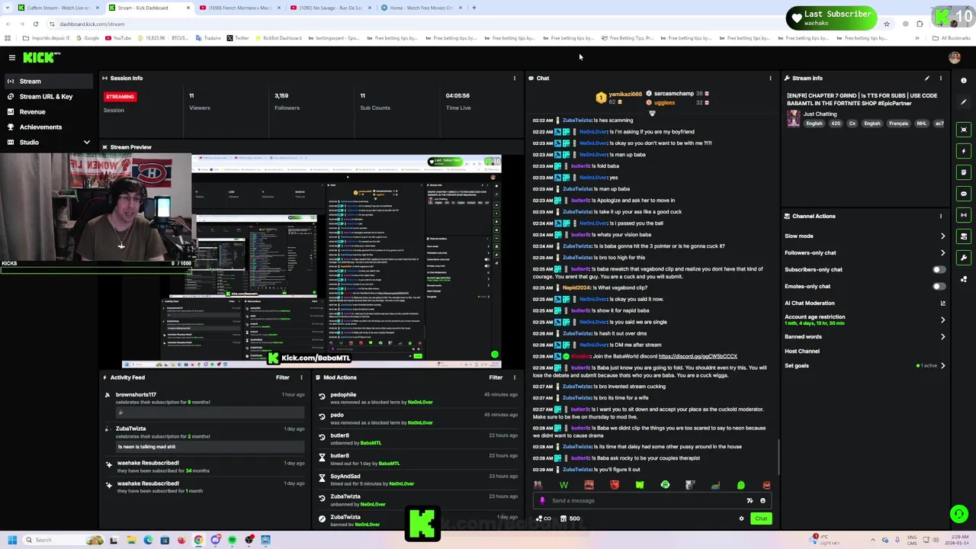
Task: Open the BabaWorld discord link in chat
Action: click(x=698, y=356)
